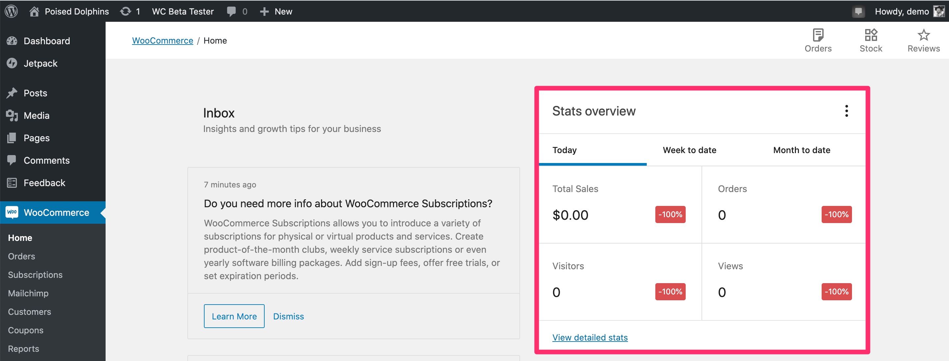Click the demo user avatar

point(939,12)
